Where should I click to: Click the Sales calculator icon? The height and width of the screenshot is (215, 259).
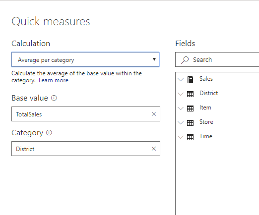[190, 80]
